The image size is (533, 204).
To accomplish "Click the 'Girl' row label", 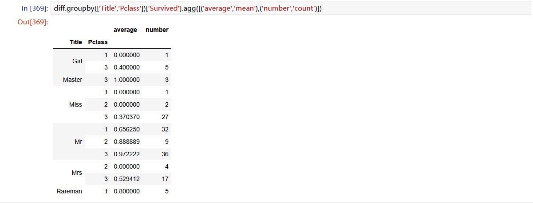I will 77,61.
